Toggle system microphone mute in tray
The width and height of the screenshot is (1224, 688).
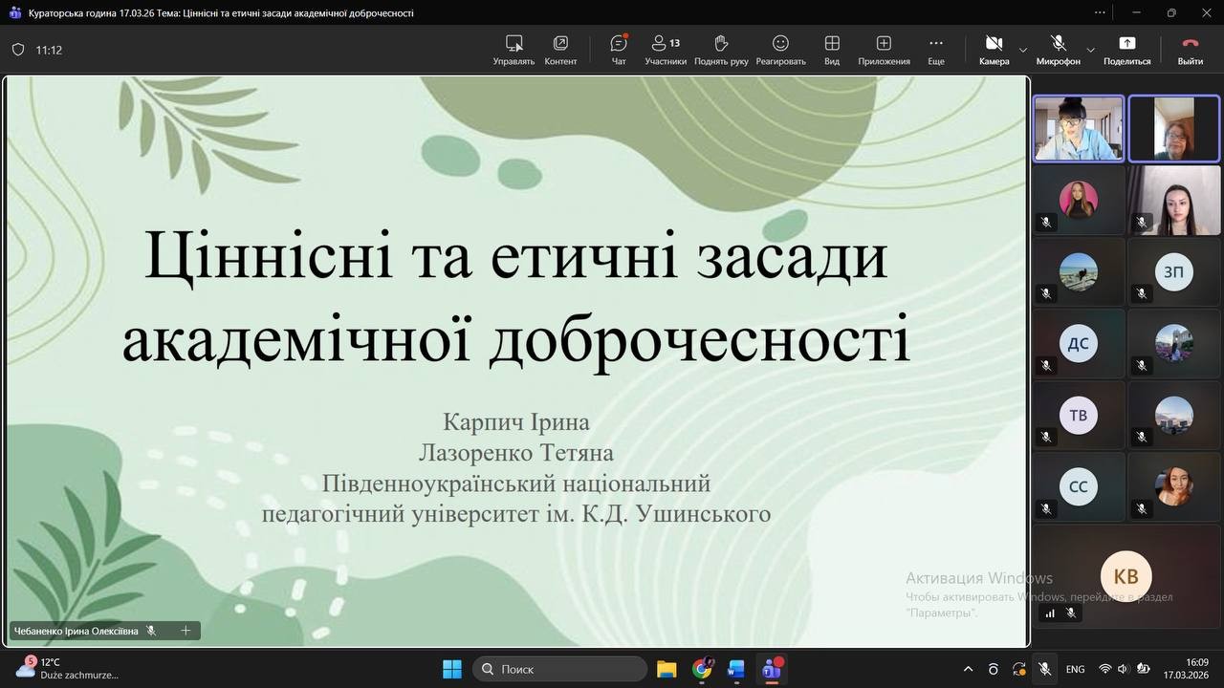[1045, 669]
